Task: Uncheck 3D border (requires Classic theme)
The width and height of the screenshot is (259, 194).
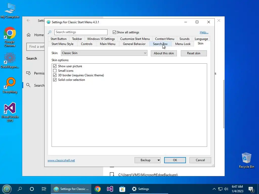Action: pos(55,75)
